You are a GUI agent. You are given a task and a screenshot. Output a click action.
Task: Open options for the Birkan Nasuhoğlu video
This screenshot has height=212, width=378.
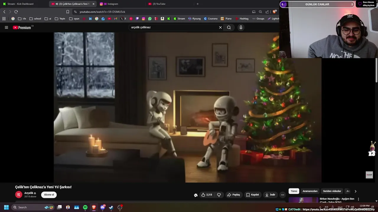coord(359,199)
